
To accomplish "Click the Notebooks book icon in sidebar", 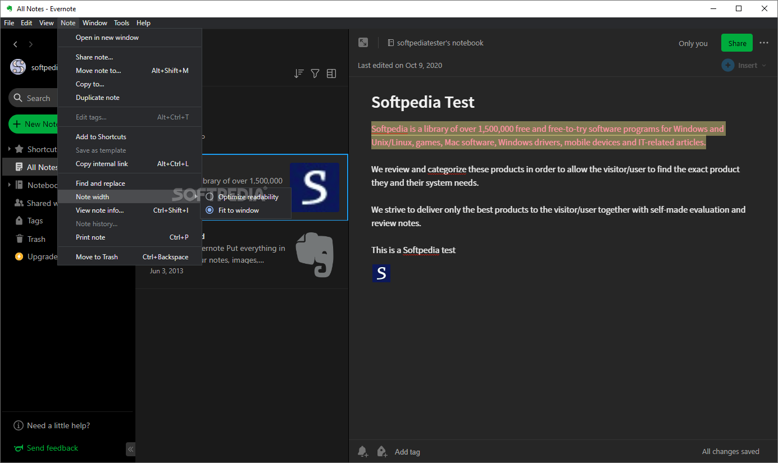I will tap(19, 185).
